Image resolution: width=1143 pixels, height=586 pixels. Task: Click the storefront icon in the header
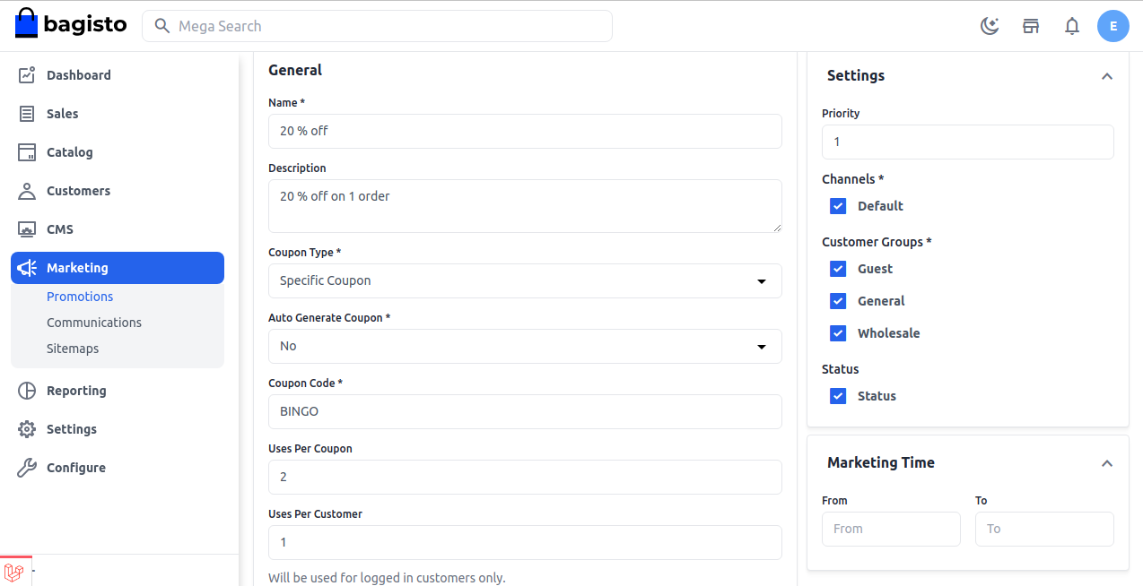tap(1030, 26)
